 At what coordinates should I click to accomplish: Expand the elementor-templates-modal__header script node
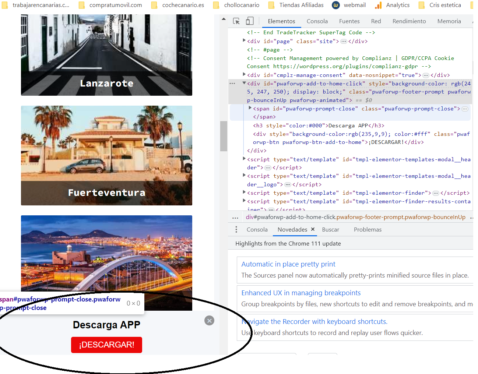click(244, 159)
